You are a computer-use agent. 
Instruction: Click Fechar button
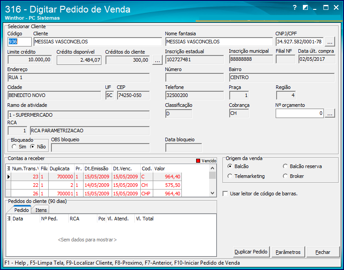point(323,252)
